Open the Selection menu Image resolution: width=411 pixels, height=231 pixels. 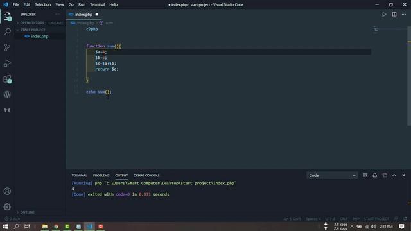click(43, 4)
